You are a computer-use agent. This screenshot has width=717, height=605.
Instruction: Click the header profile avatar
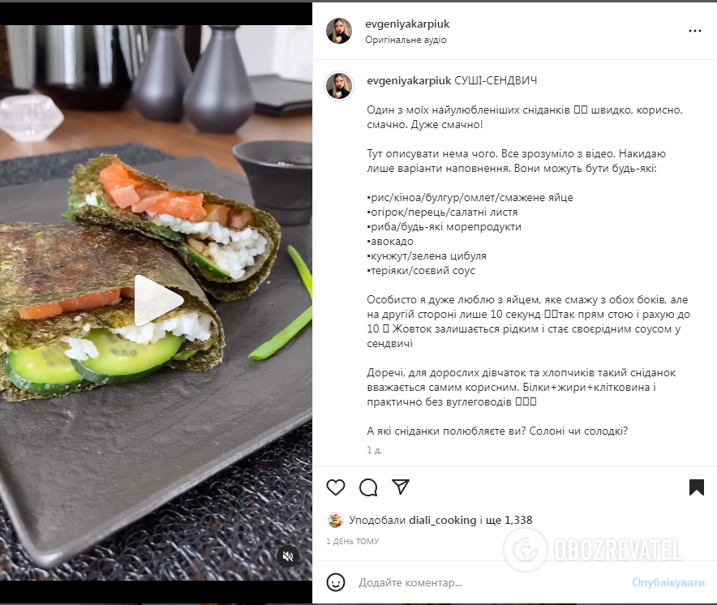click(x=339, y=31)
